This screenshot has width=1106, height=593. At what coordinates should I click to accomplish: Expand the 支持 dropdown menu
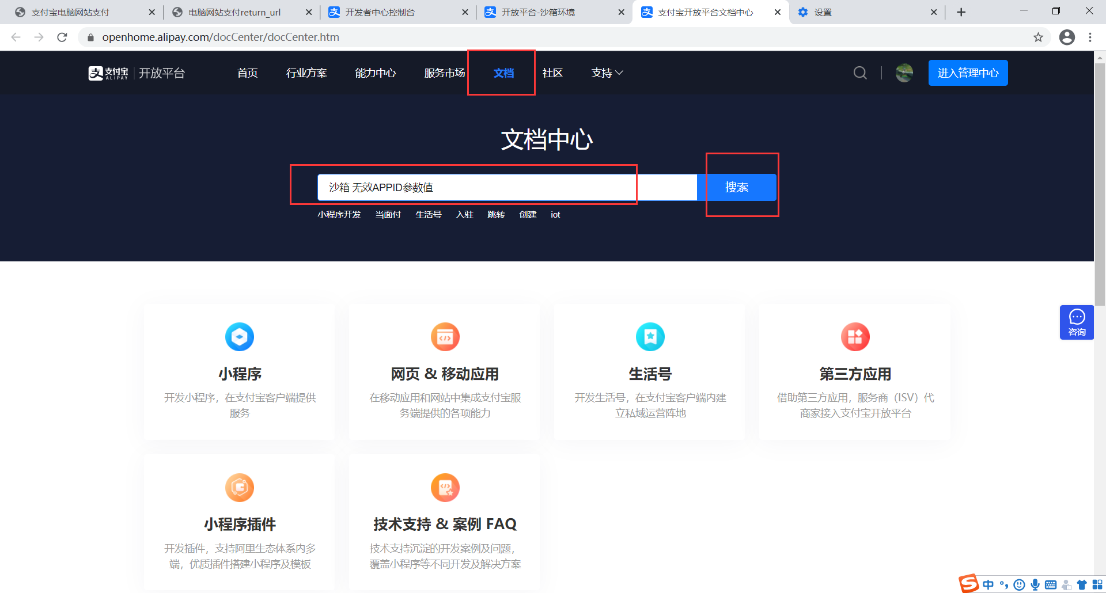coord(607,73)
